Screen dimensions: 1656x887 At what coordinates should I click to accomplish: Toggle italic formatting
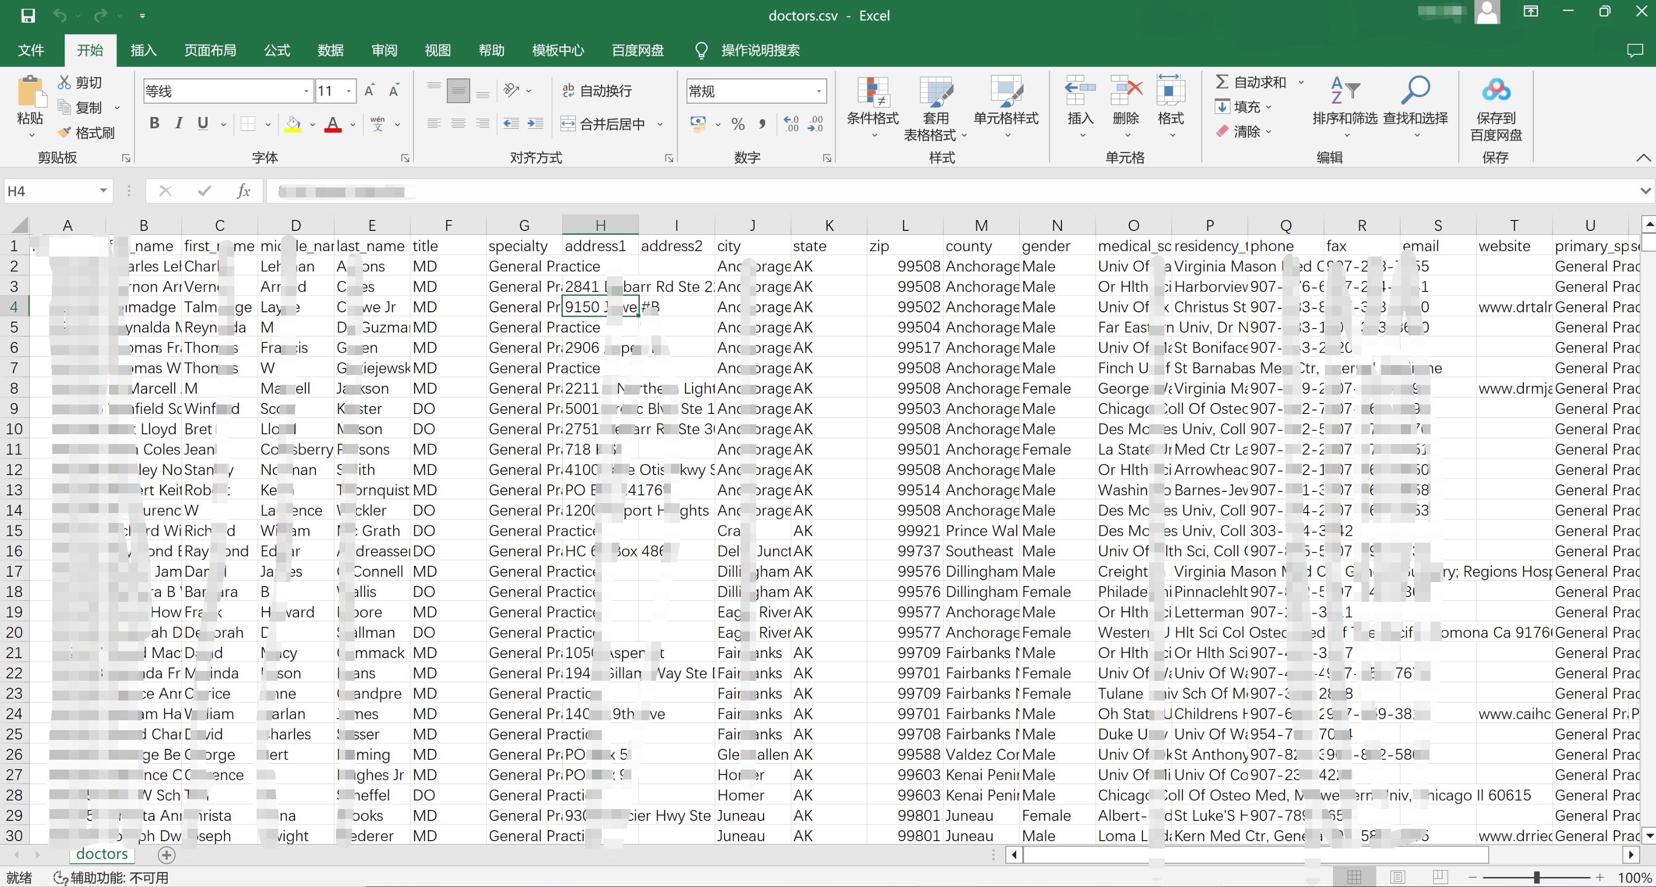(179, 123)
